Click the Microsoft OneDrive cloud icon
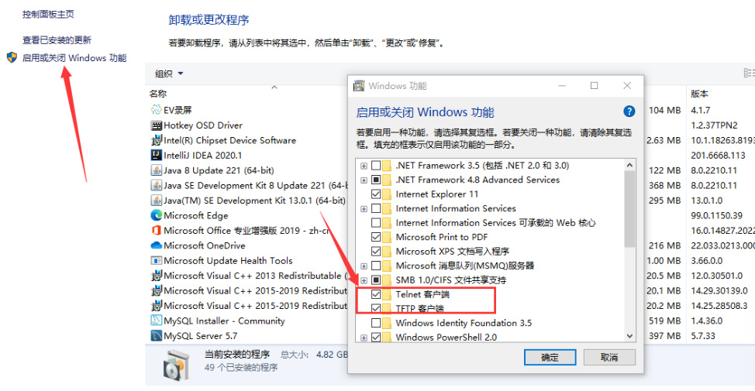Viewport: 755px width, 391px height. coord(156,245)
